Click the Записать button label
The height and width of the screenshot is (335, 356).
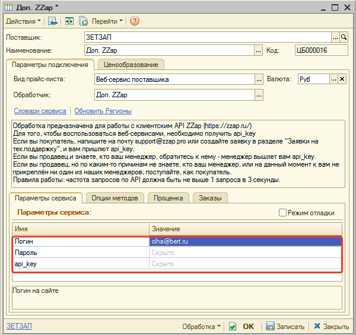click(290, 327)
